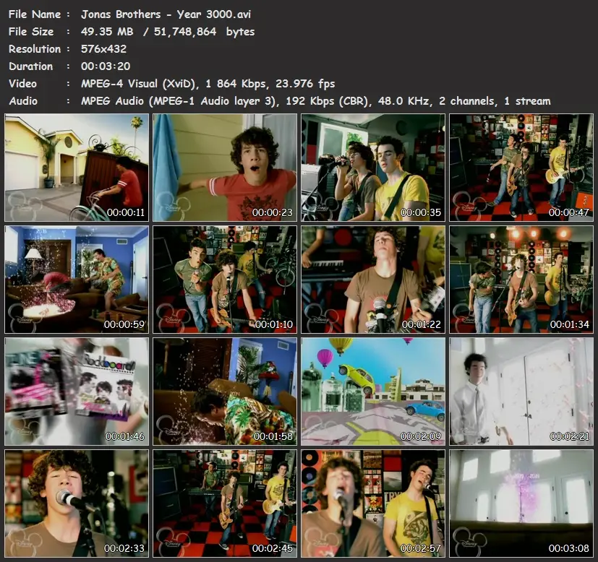The width and height of the screenshot is (598, 562).
Task: View the frame captured at 00:01:22
Action: point(373,280)
